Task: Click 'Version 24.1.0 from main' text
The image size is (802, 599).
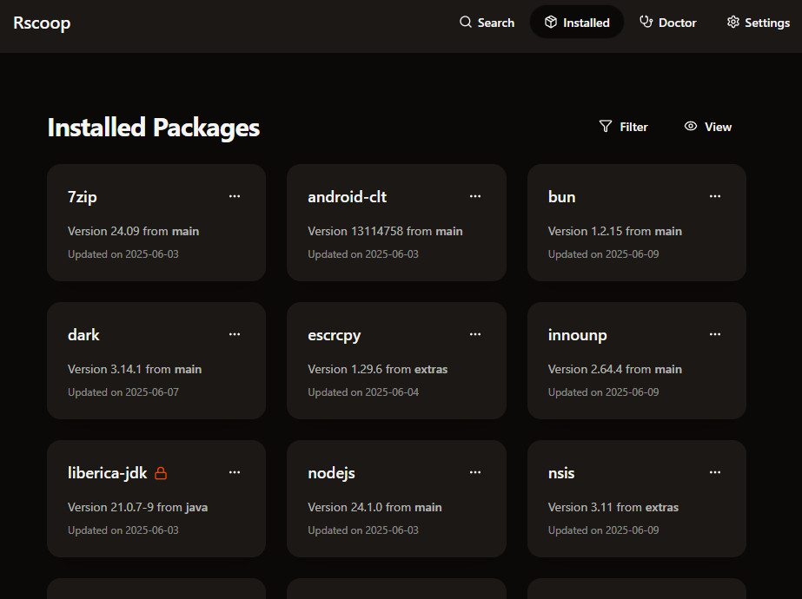Action: click(x=374, y=507)
